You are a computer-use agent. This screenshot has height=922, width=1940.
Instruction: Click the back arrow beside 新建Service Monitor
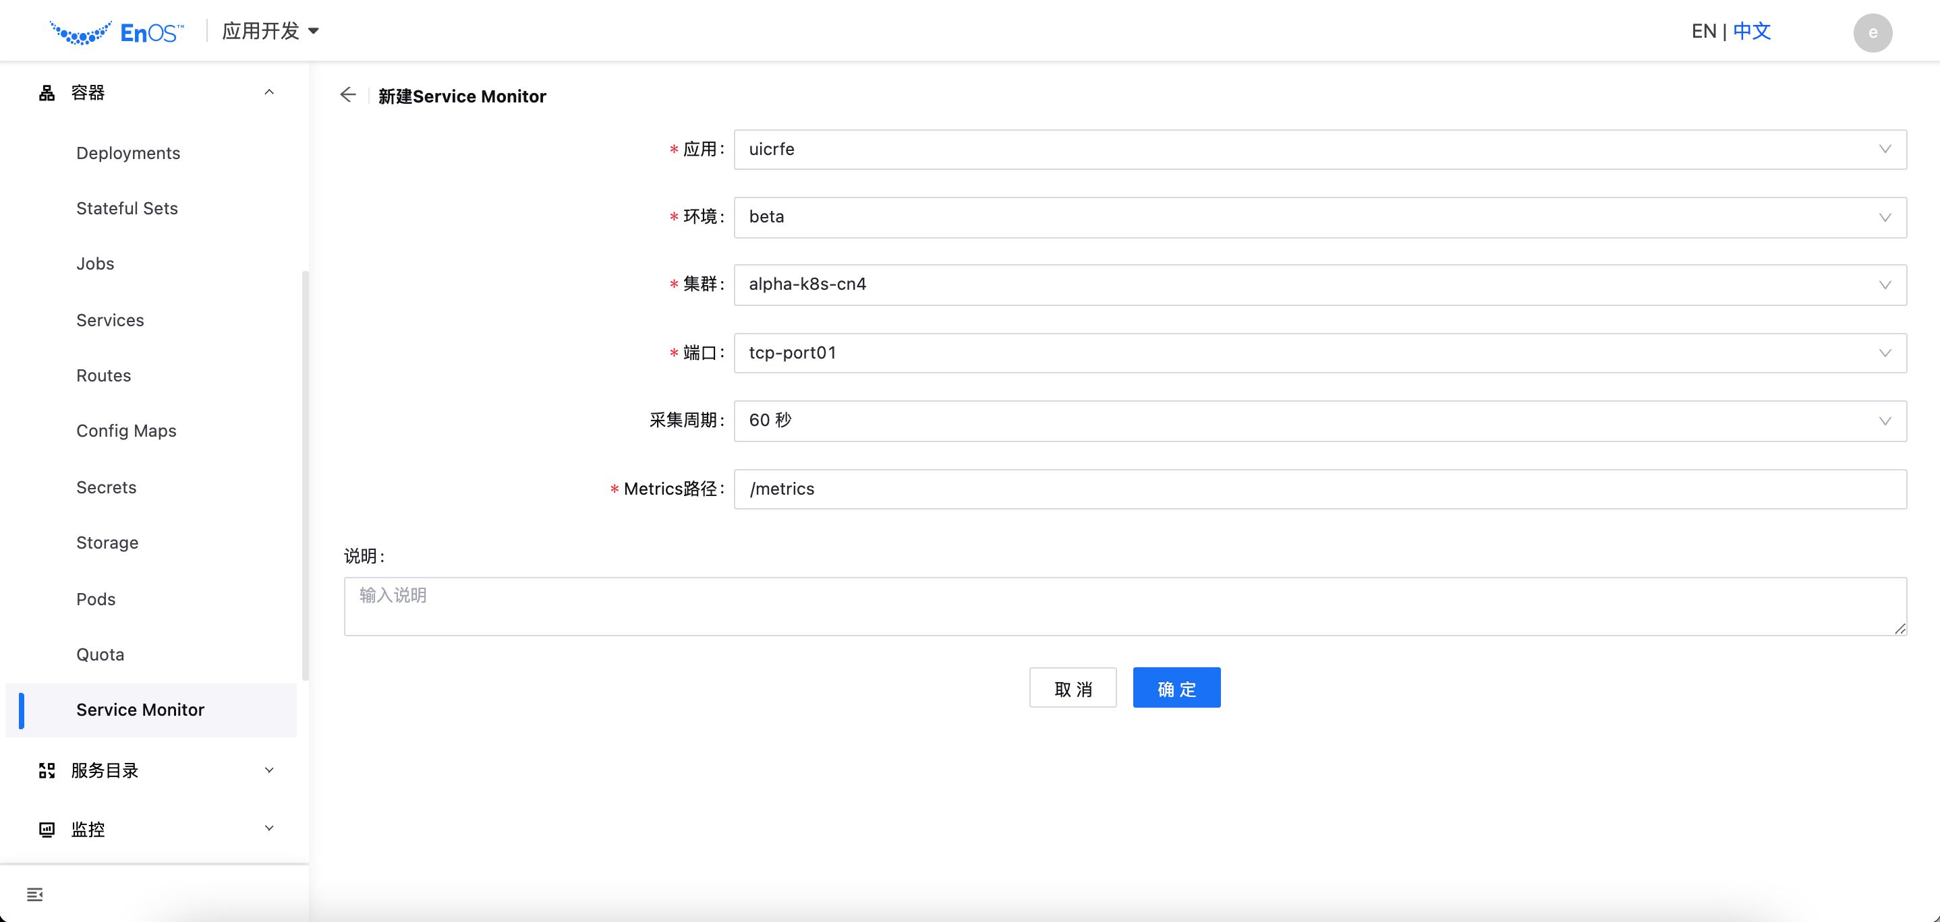[x=348, y=95]
